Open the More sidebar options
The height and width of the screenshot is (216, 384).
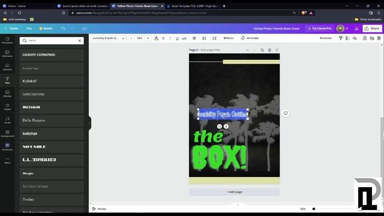coord(7,160)
